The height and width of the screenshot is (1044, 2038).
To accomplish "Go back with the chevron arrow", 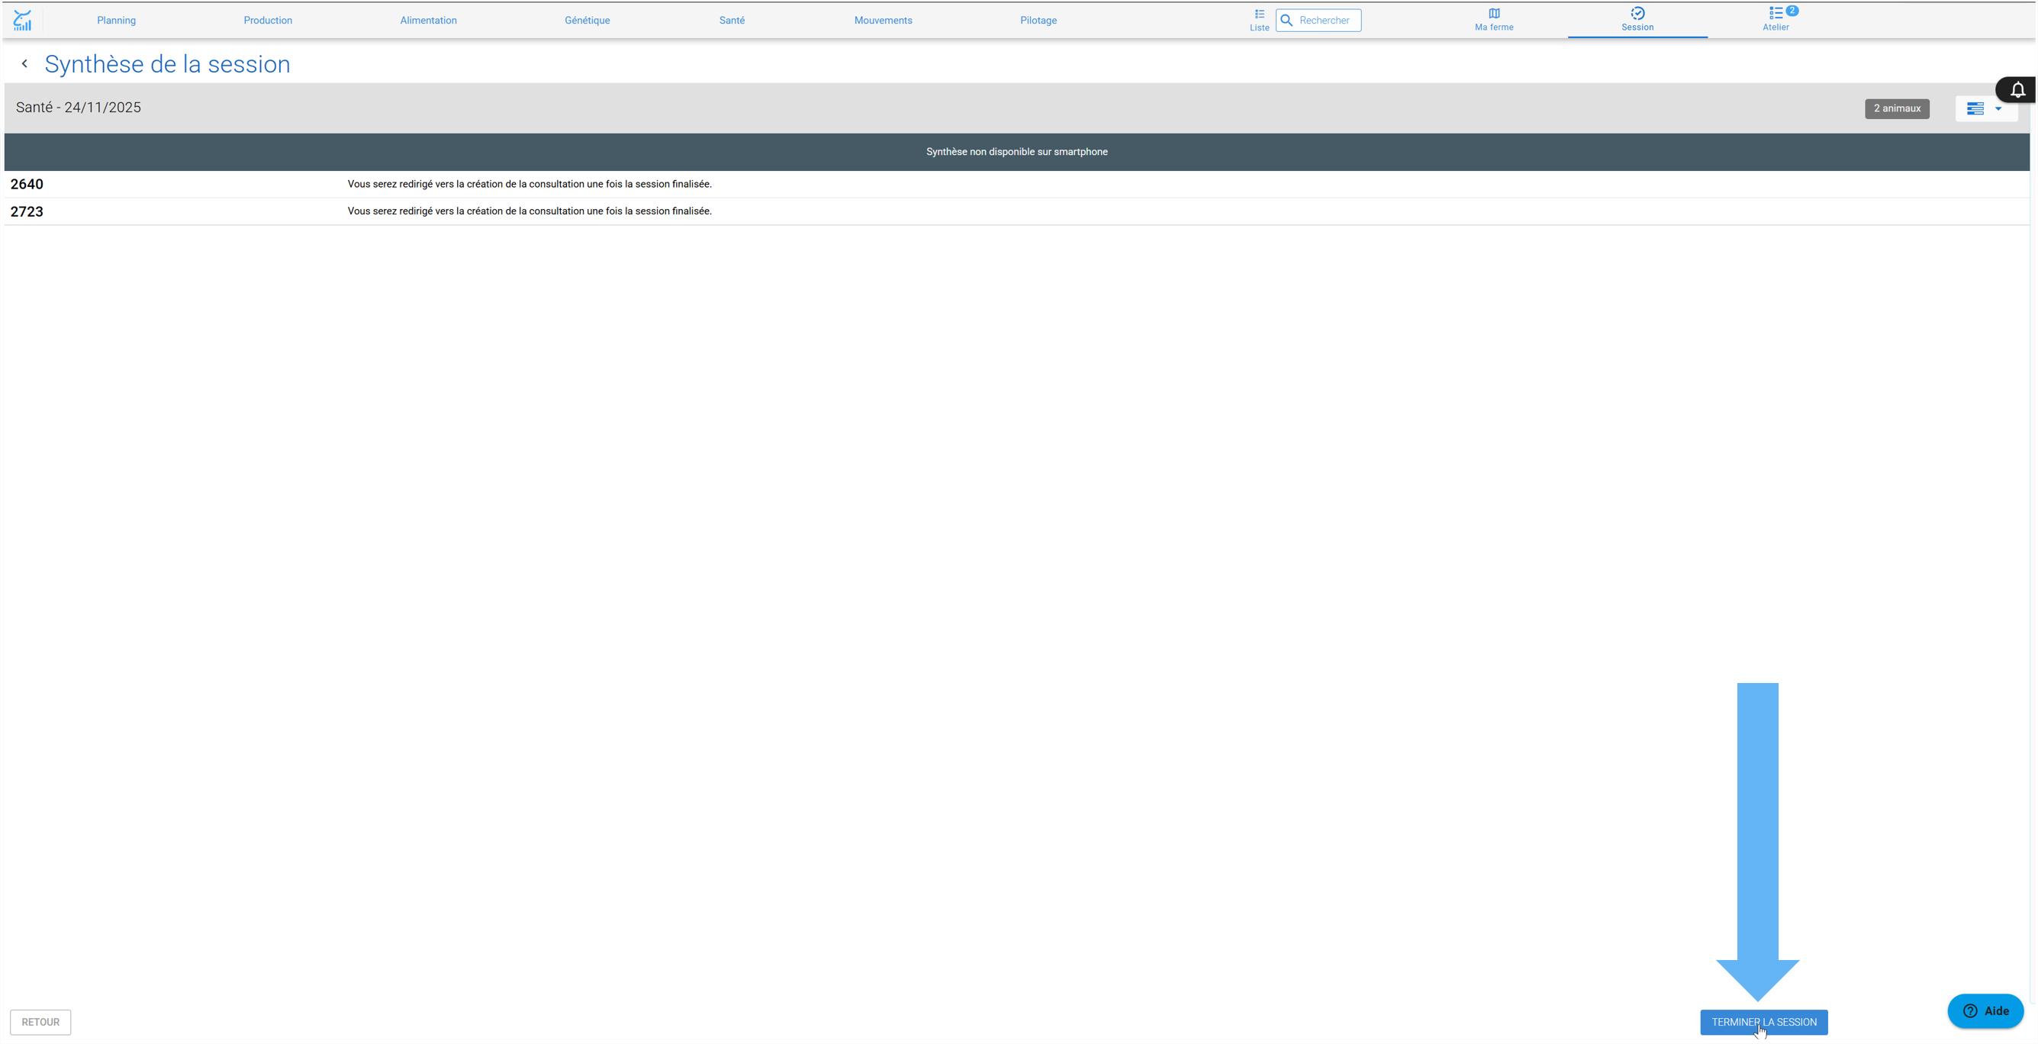I will (24, 64).
